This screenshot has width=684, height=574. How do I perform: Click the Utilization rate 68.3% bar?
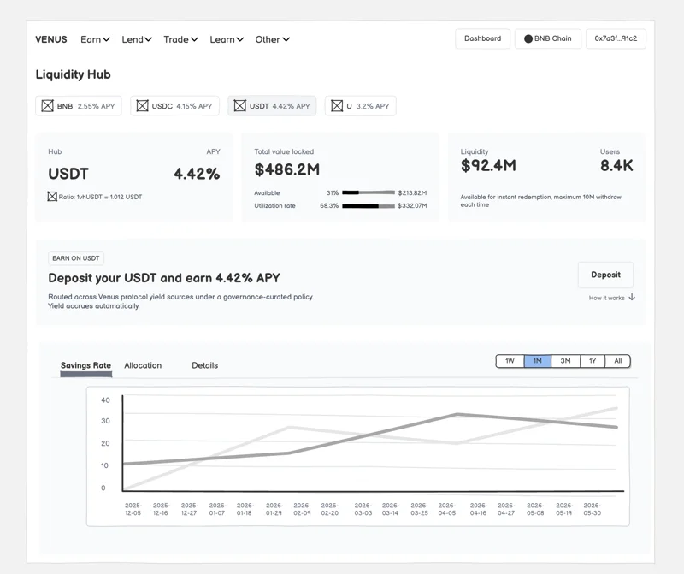click(369, 205)
